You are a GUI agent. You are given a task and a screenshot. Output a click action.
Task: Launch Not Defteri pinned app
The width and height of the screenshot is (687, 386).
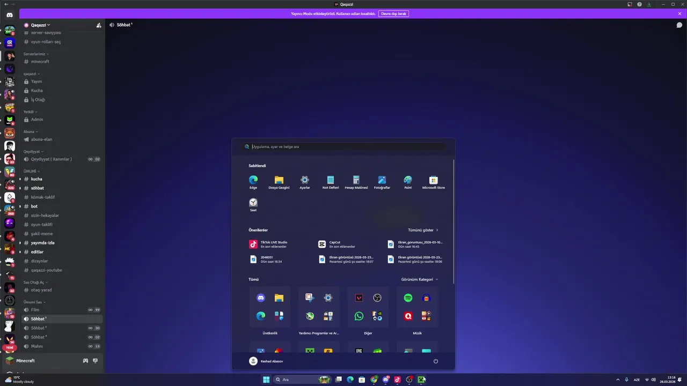coord(331,182)
